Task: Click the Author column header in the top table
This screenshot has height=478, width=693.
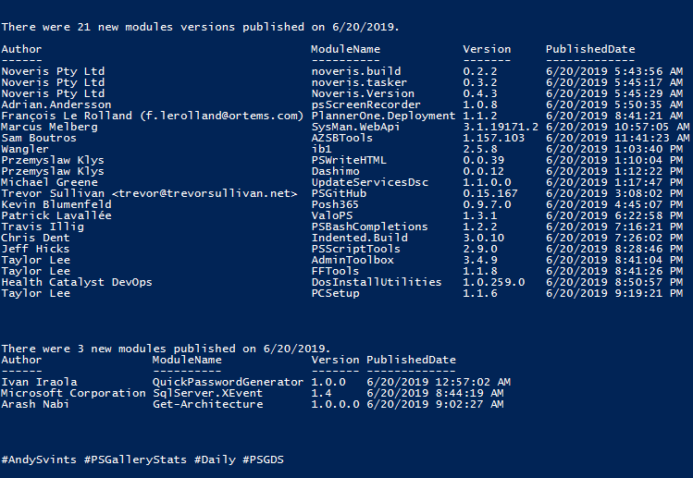Action: (x=21, y=50)
